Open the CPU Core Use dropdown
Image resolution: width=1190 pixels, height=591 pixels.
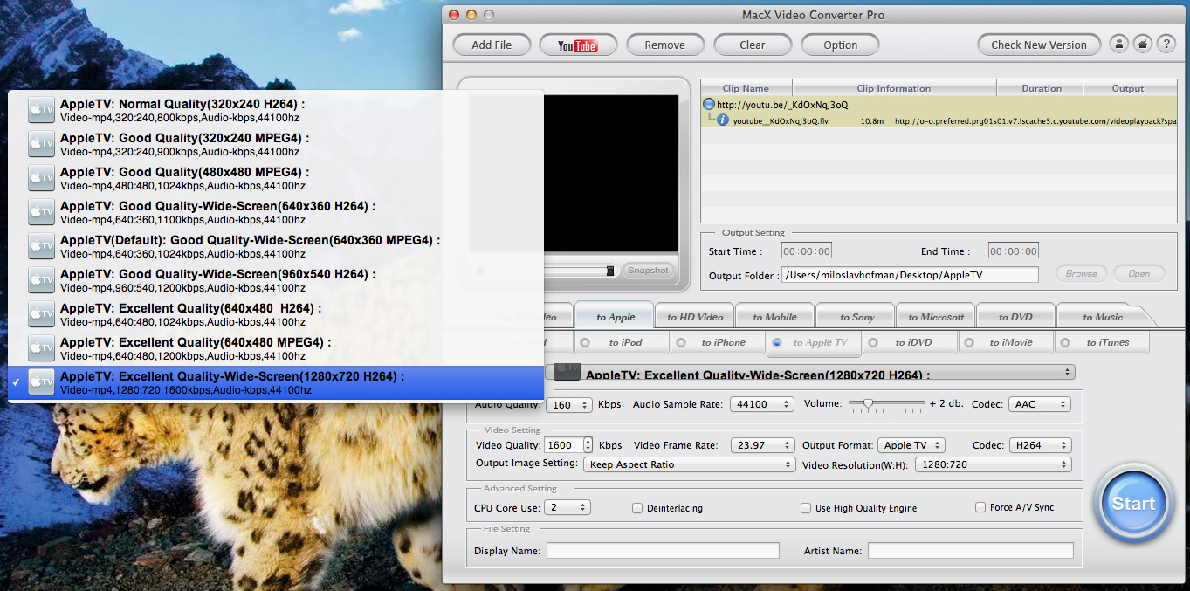[567, 507]
